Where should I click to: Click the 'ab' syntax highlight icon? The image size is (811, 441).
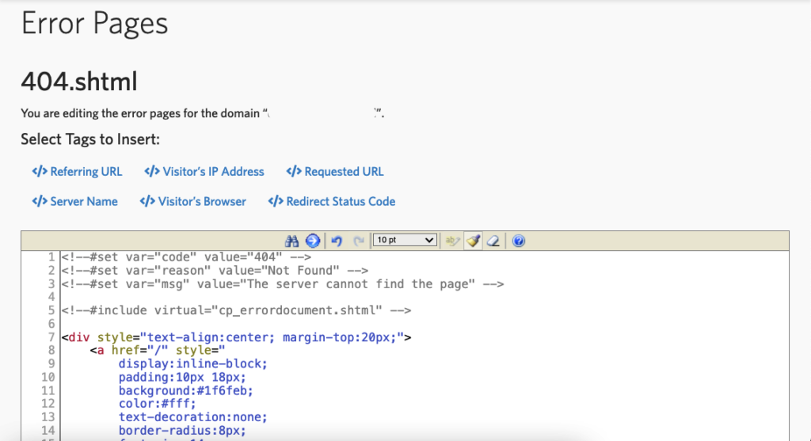click(x=452, y=241)
